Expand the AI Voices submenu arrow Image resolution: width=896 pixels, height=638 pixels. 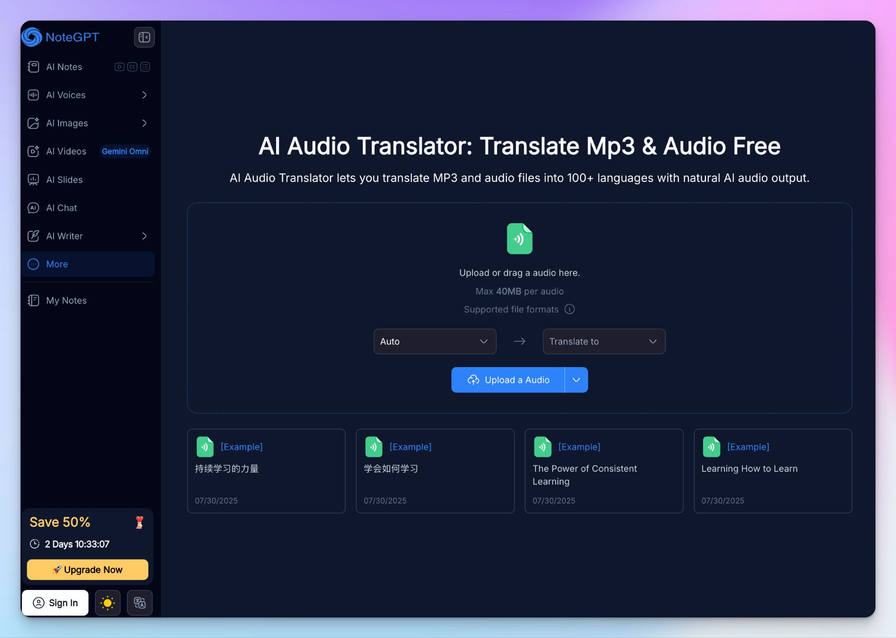pos(144,95)
